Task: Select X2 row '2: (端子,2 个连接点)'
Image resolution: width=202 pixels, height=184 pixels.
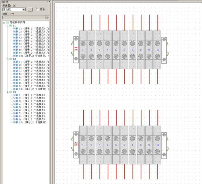Action: pyautogui.click(x=34, y=65)
